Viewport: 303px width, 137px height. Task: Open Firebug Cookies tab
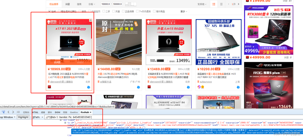[x=74, y=112]
